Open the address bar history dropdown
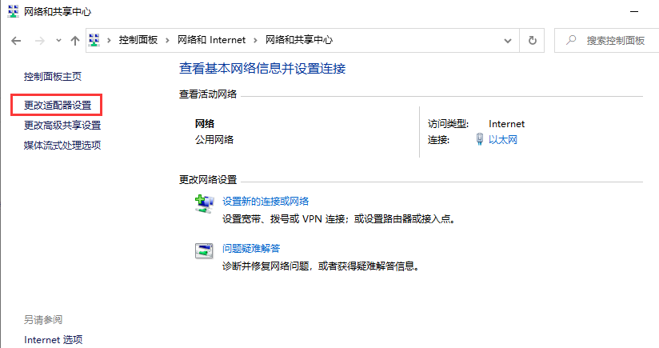 click(x=507, y=40)
